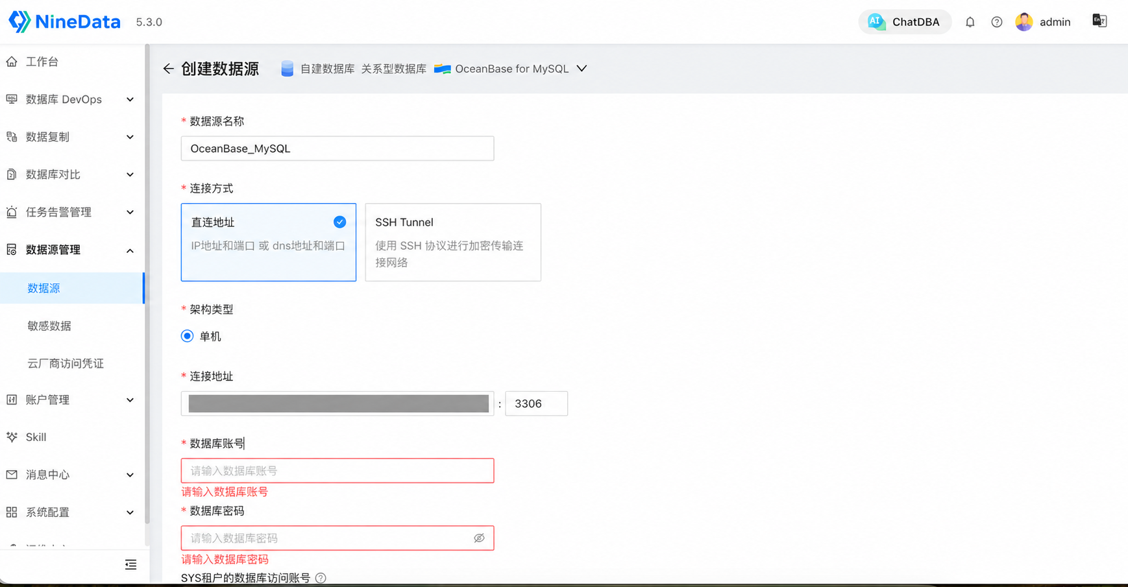The height and width of the screenshot is (587, 1128).
Task: Open the 工作台 home menu
Action: [x=71, y=62]
